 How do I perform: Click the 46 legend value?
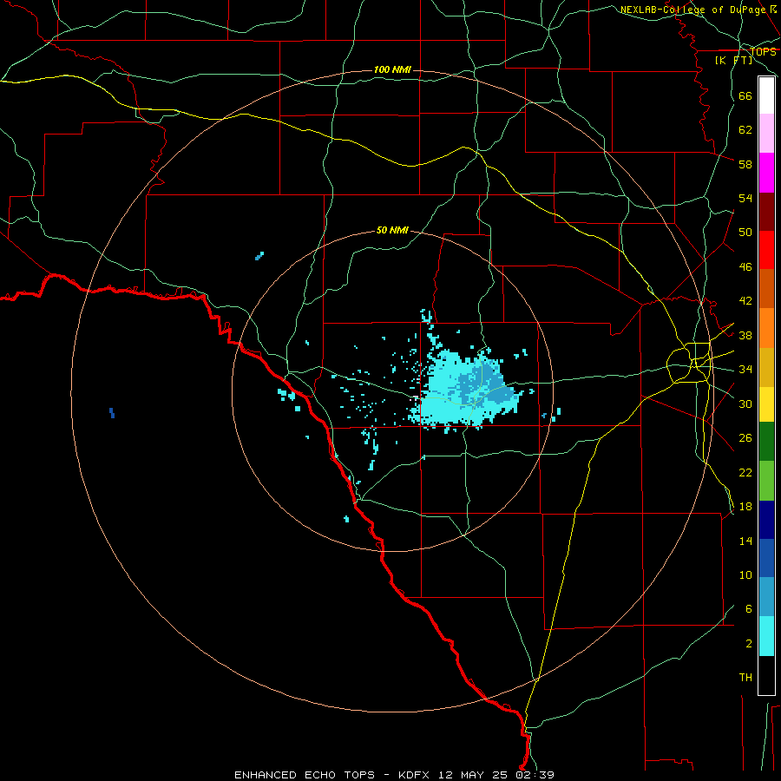[745, 266]
